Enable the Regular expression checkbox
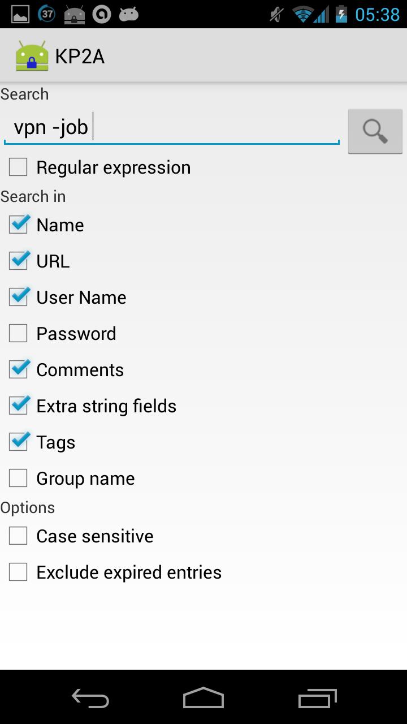 (x=18, y=167)
